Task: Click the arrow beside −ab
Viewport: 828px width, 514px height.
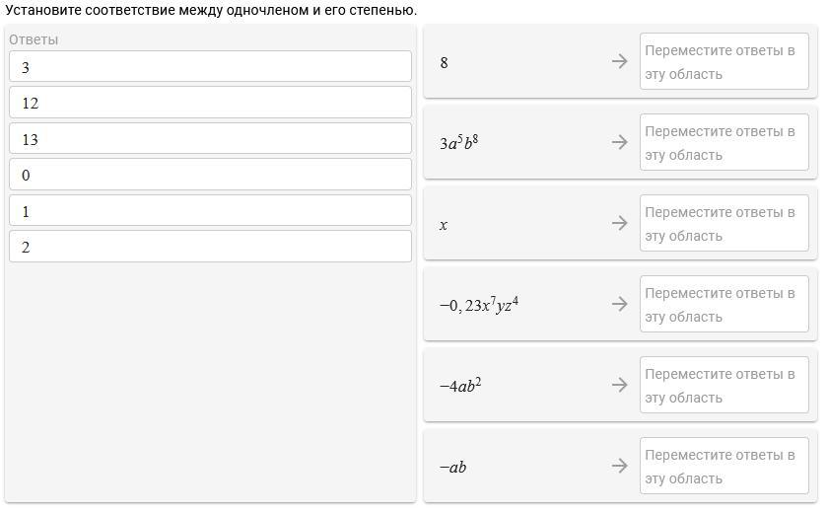Action: coord(619,467)
